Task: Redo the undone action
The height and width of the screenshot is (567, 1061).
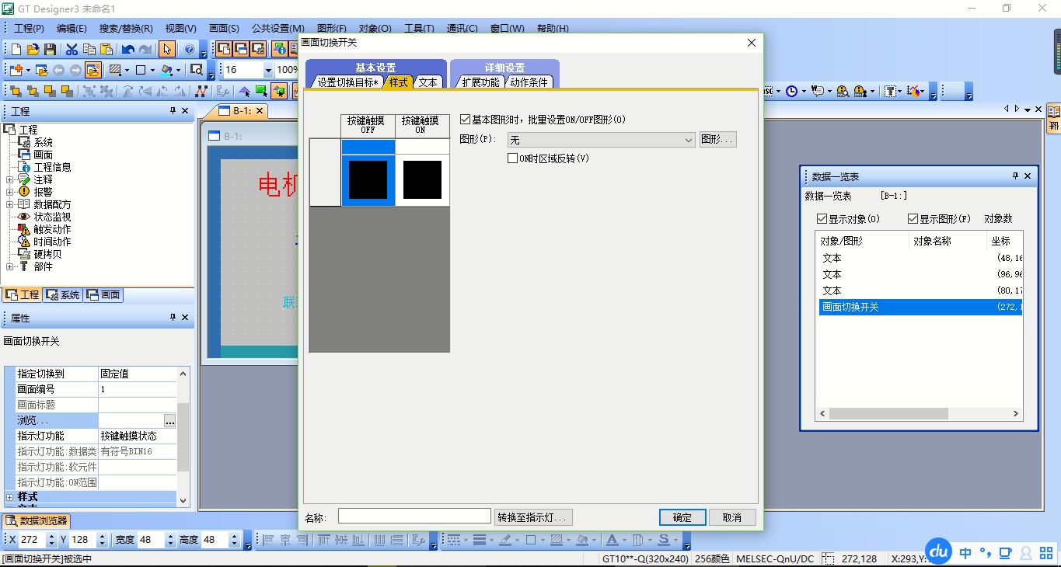Action: coord(145,49)
